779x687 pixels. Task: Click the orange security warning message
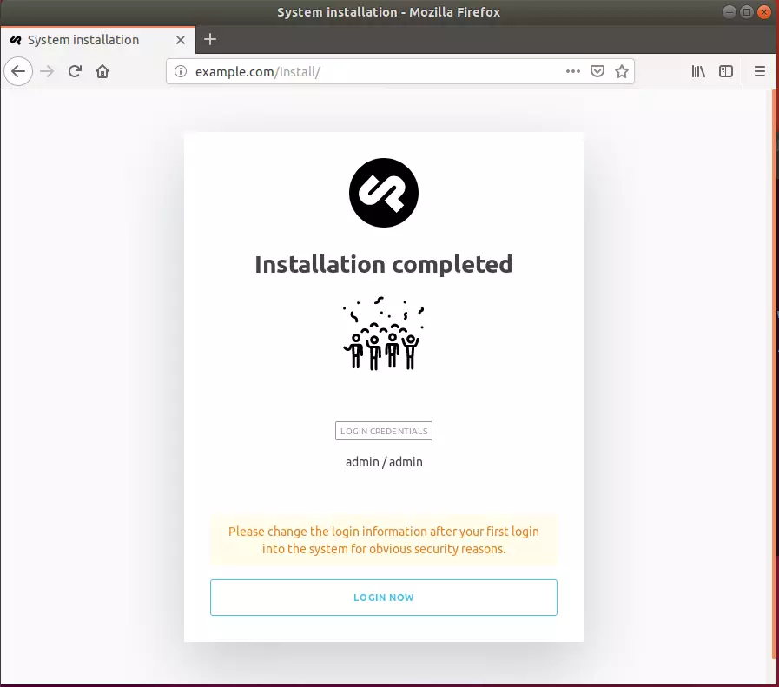click(x=384, y=540)
